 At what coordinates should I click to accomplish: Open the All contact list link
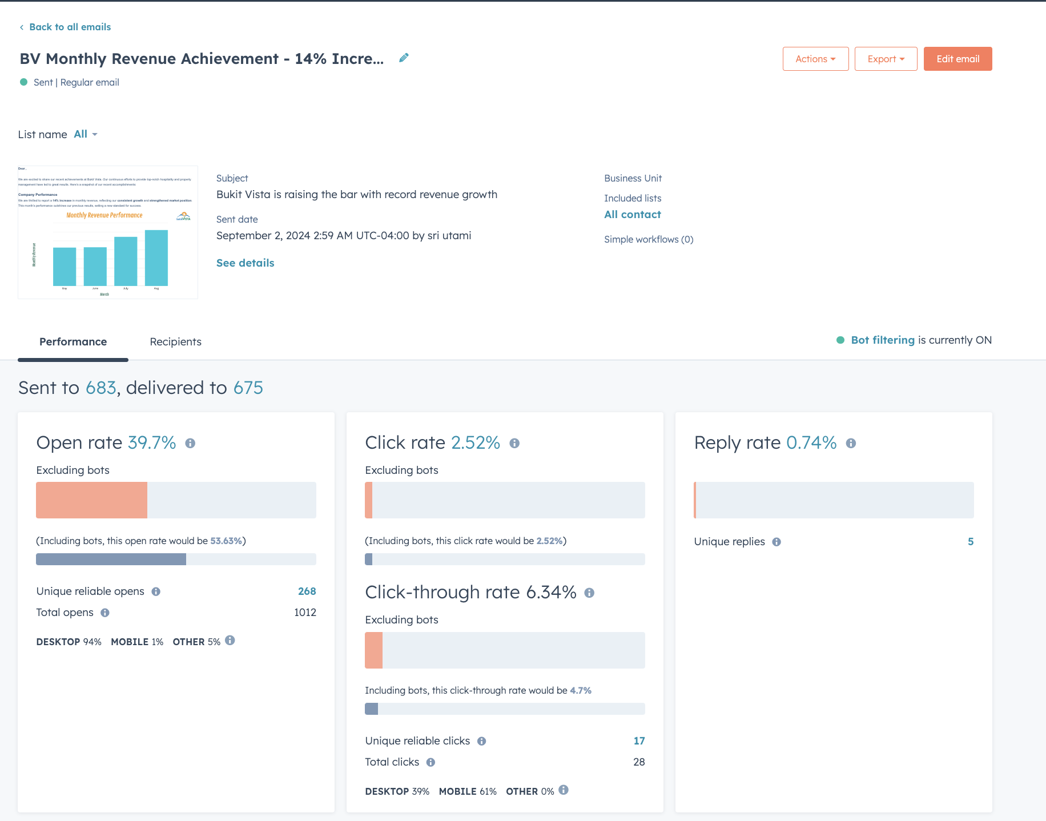(x=633, y=214)
